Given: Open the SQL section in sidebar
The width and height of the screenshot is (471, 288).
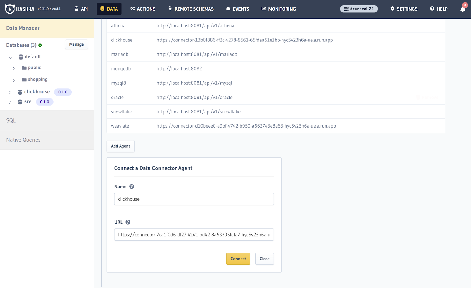Looking at the screenshot, I should pos(47,120).
